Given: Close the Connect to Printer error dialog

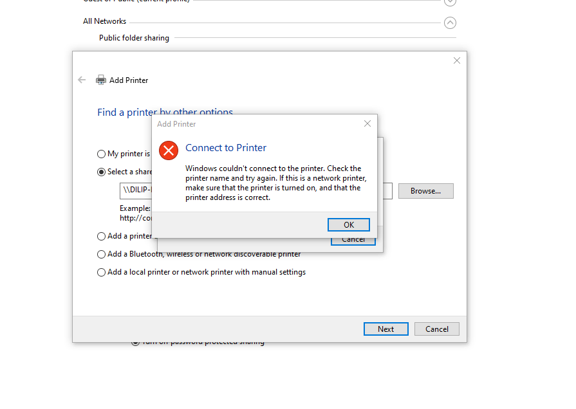Looking at the screenshot, I should click(x=367, y=123).
